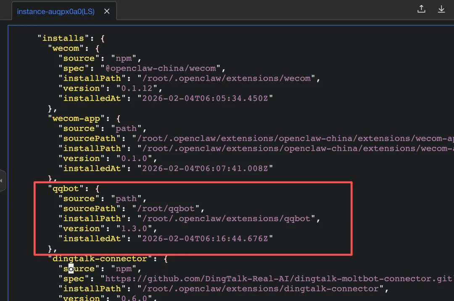Click the wecom-app sourcePath value
This screenshot has width=454, height=301.
click(x=293, y=138)
